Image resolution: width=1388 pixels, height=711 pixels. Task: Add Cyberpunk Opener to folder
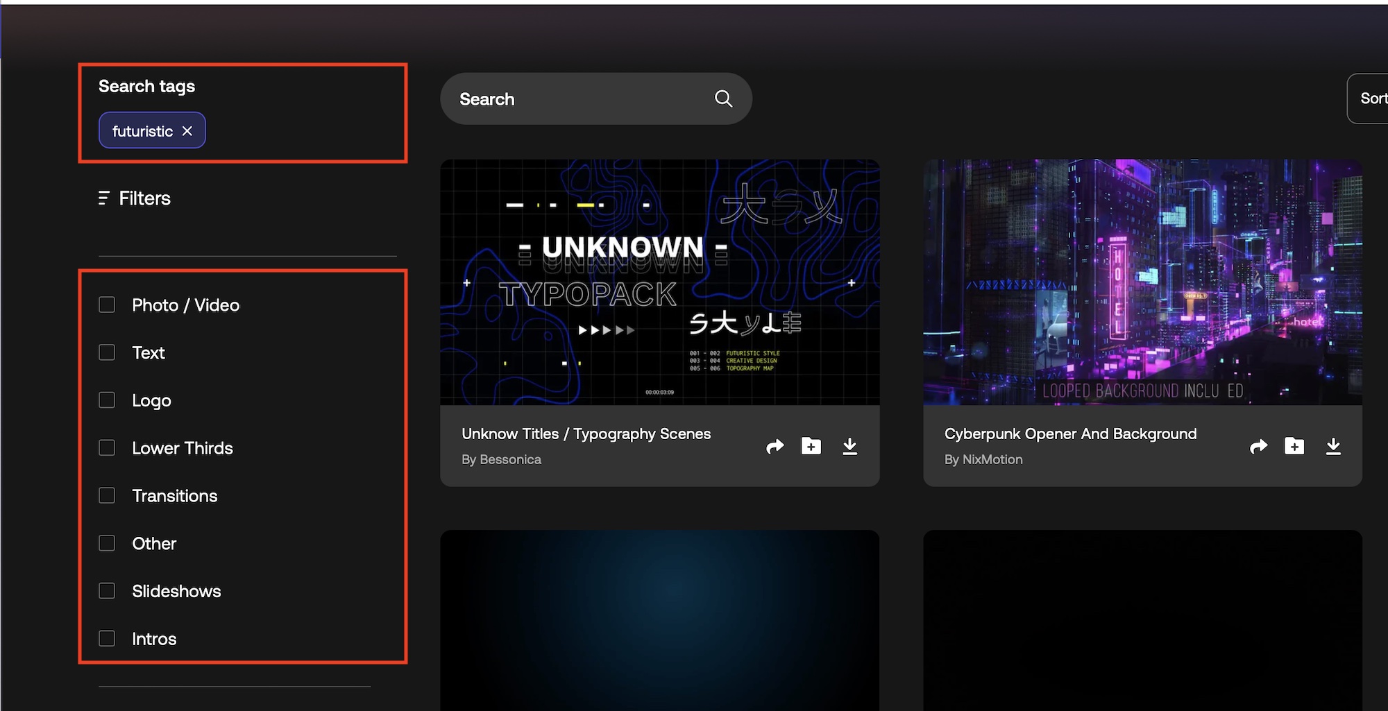1294,446
